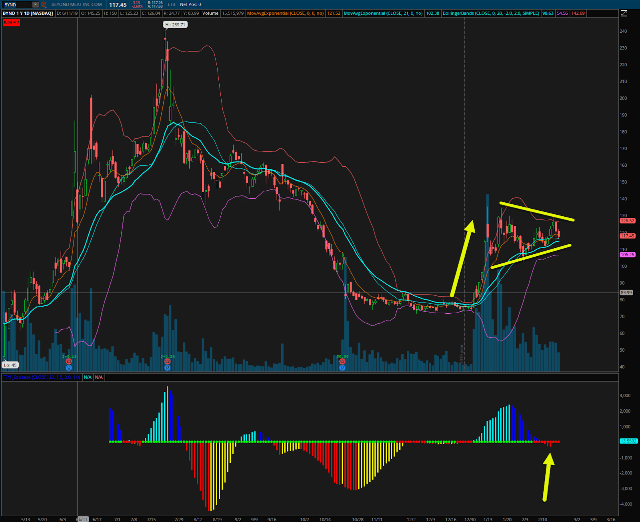Click the cyan EMA value 102.38
The image size is (640, 522).
(432, 13)
